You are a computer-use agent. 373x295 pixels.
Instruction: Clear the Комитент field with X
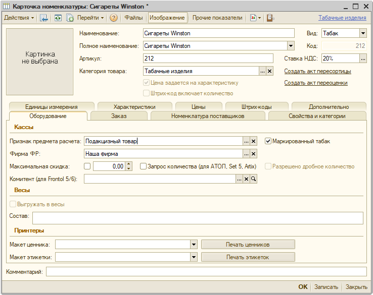coord(246,179)
